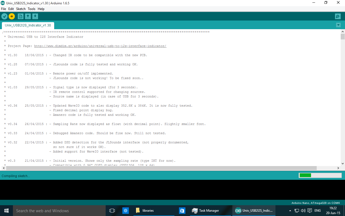Open the Serial Monitor icon

coord(338,16)
